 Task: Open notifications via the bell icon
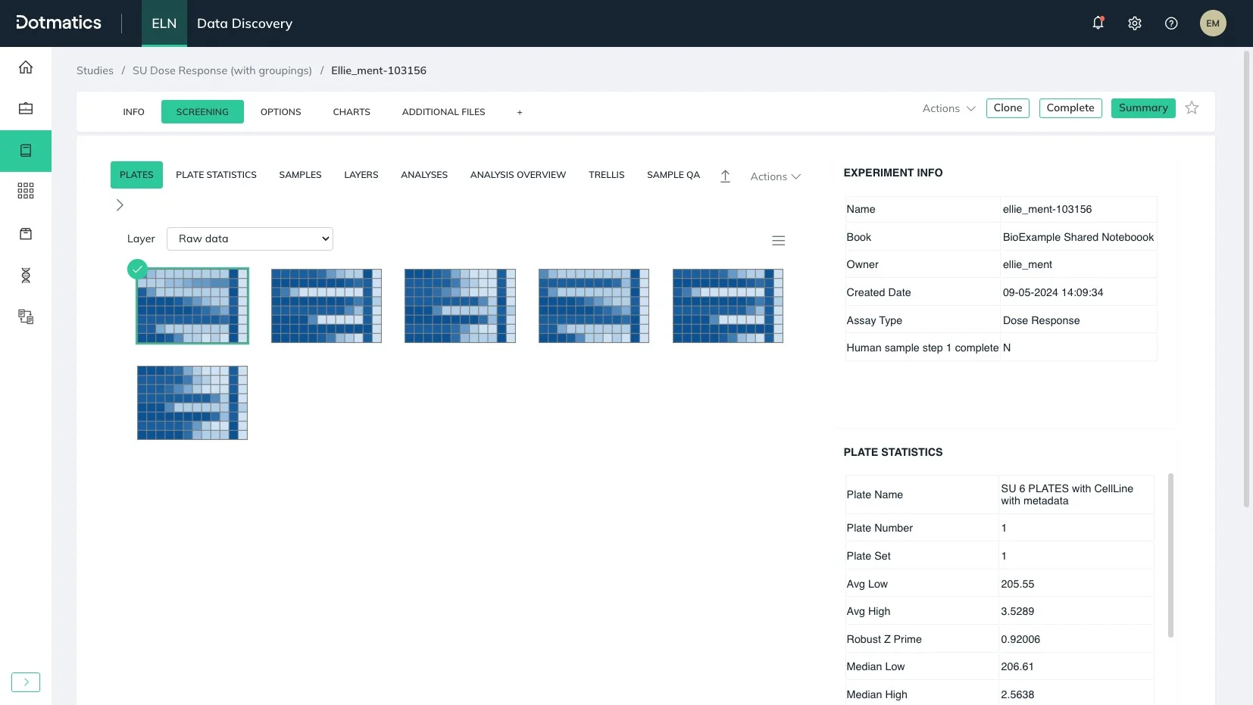coord(1098,23)
